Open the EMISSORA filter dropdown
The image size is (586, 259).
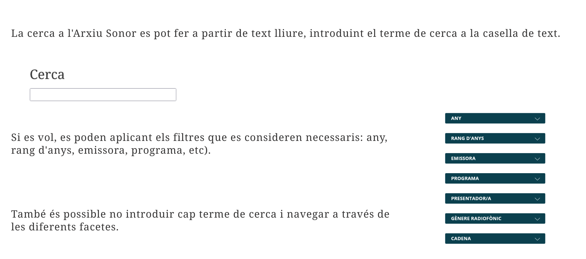(x=495, y=159)
